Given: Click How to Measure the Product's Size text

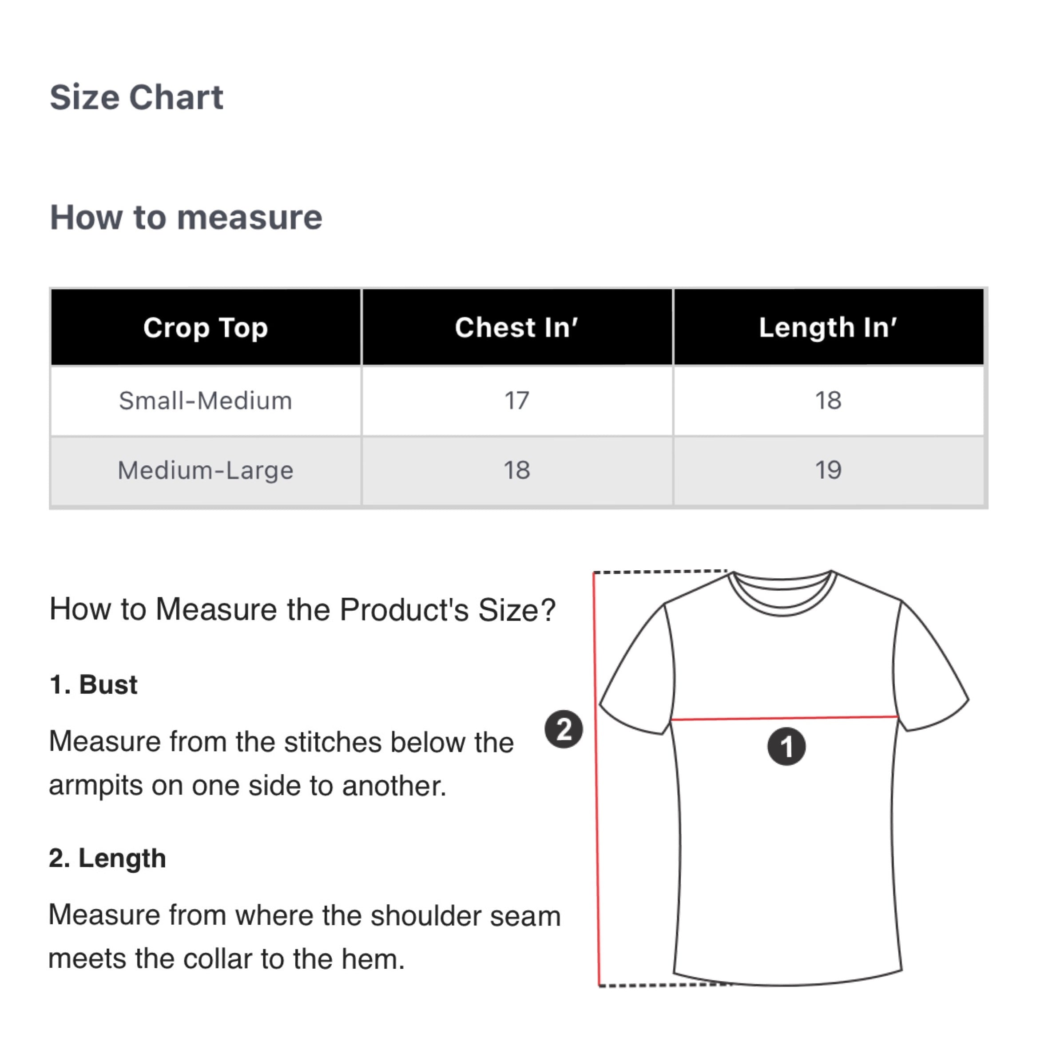Looking at the screenshot, I should tap(303, 609).
